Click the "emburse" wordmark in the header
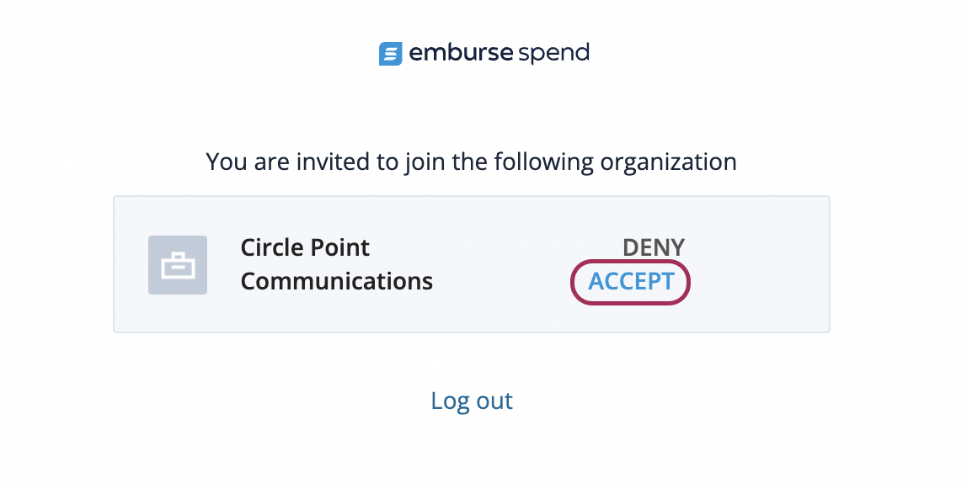The width and height of the screenshot is (967, 483). pos(461,54)
